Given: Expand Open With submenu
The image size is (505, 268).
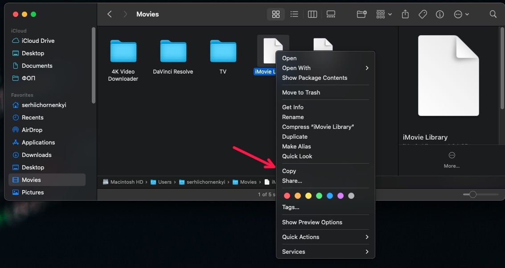Looking at the screenshot, I should 325,68.
